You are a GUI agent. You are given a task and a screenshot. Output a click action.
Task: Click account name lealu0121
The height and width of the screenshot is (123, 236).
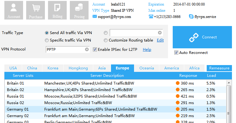pos(118,4)
